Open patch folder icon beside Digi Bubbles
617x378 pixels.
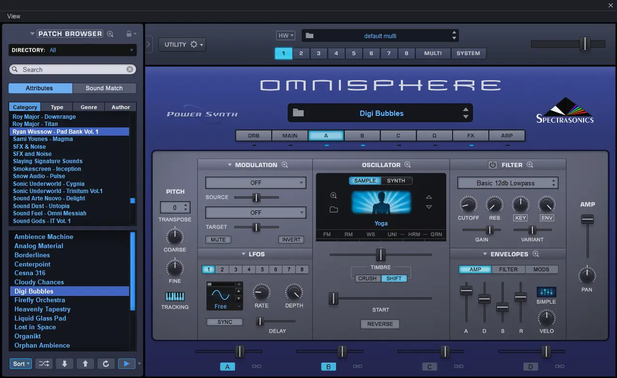298,113
